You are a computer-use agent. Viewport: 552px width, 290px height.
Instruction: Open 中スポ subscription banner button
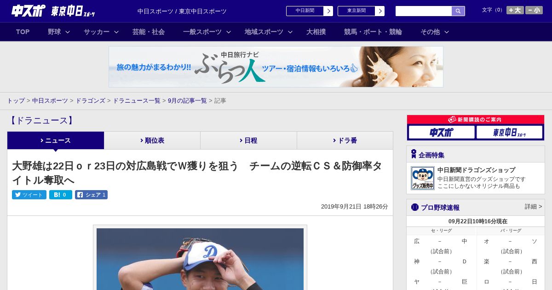[442, 133]
